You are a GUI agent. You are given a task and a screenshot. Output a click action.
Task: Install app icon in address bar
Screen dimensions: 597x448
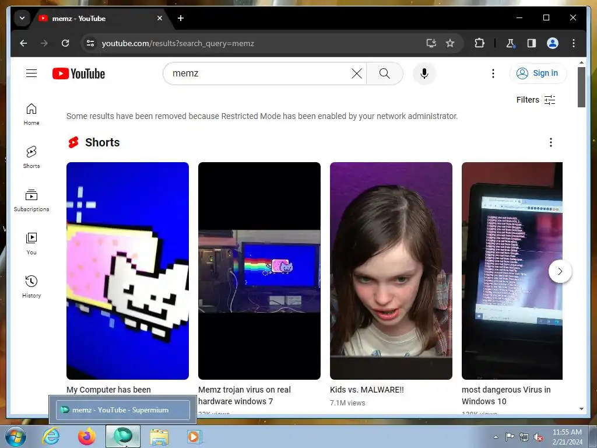click(431, 43)
